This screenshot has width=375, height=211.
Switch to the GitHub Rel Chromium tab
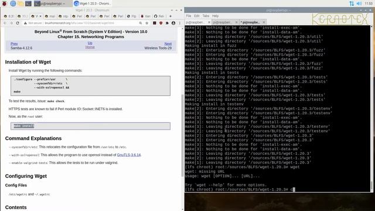[159, 16]
